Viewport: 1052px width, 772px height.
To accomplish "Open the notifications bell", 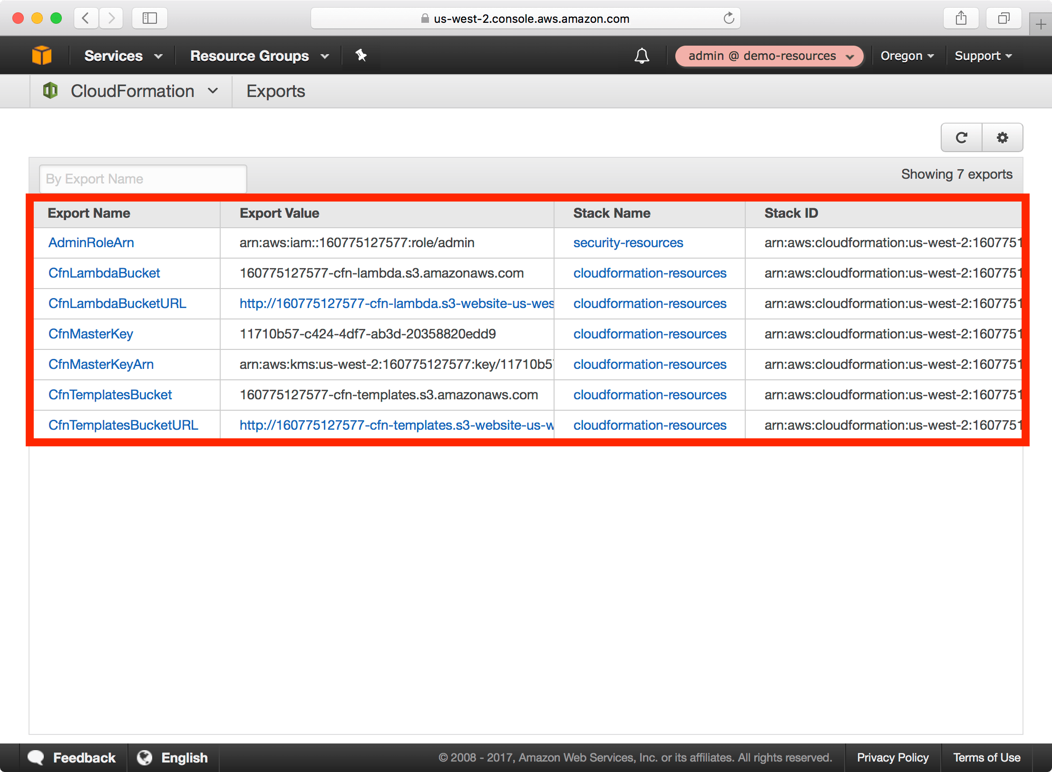I will click(641, 56).
